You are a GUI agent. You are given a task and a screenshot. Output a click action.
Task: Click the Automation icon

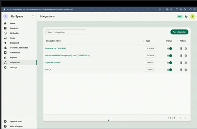pos(5,53)
